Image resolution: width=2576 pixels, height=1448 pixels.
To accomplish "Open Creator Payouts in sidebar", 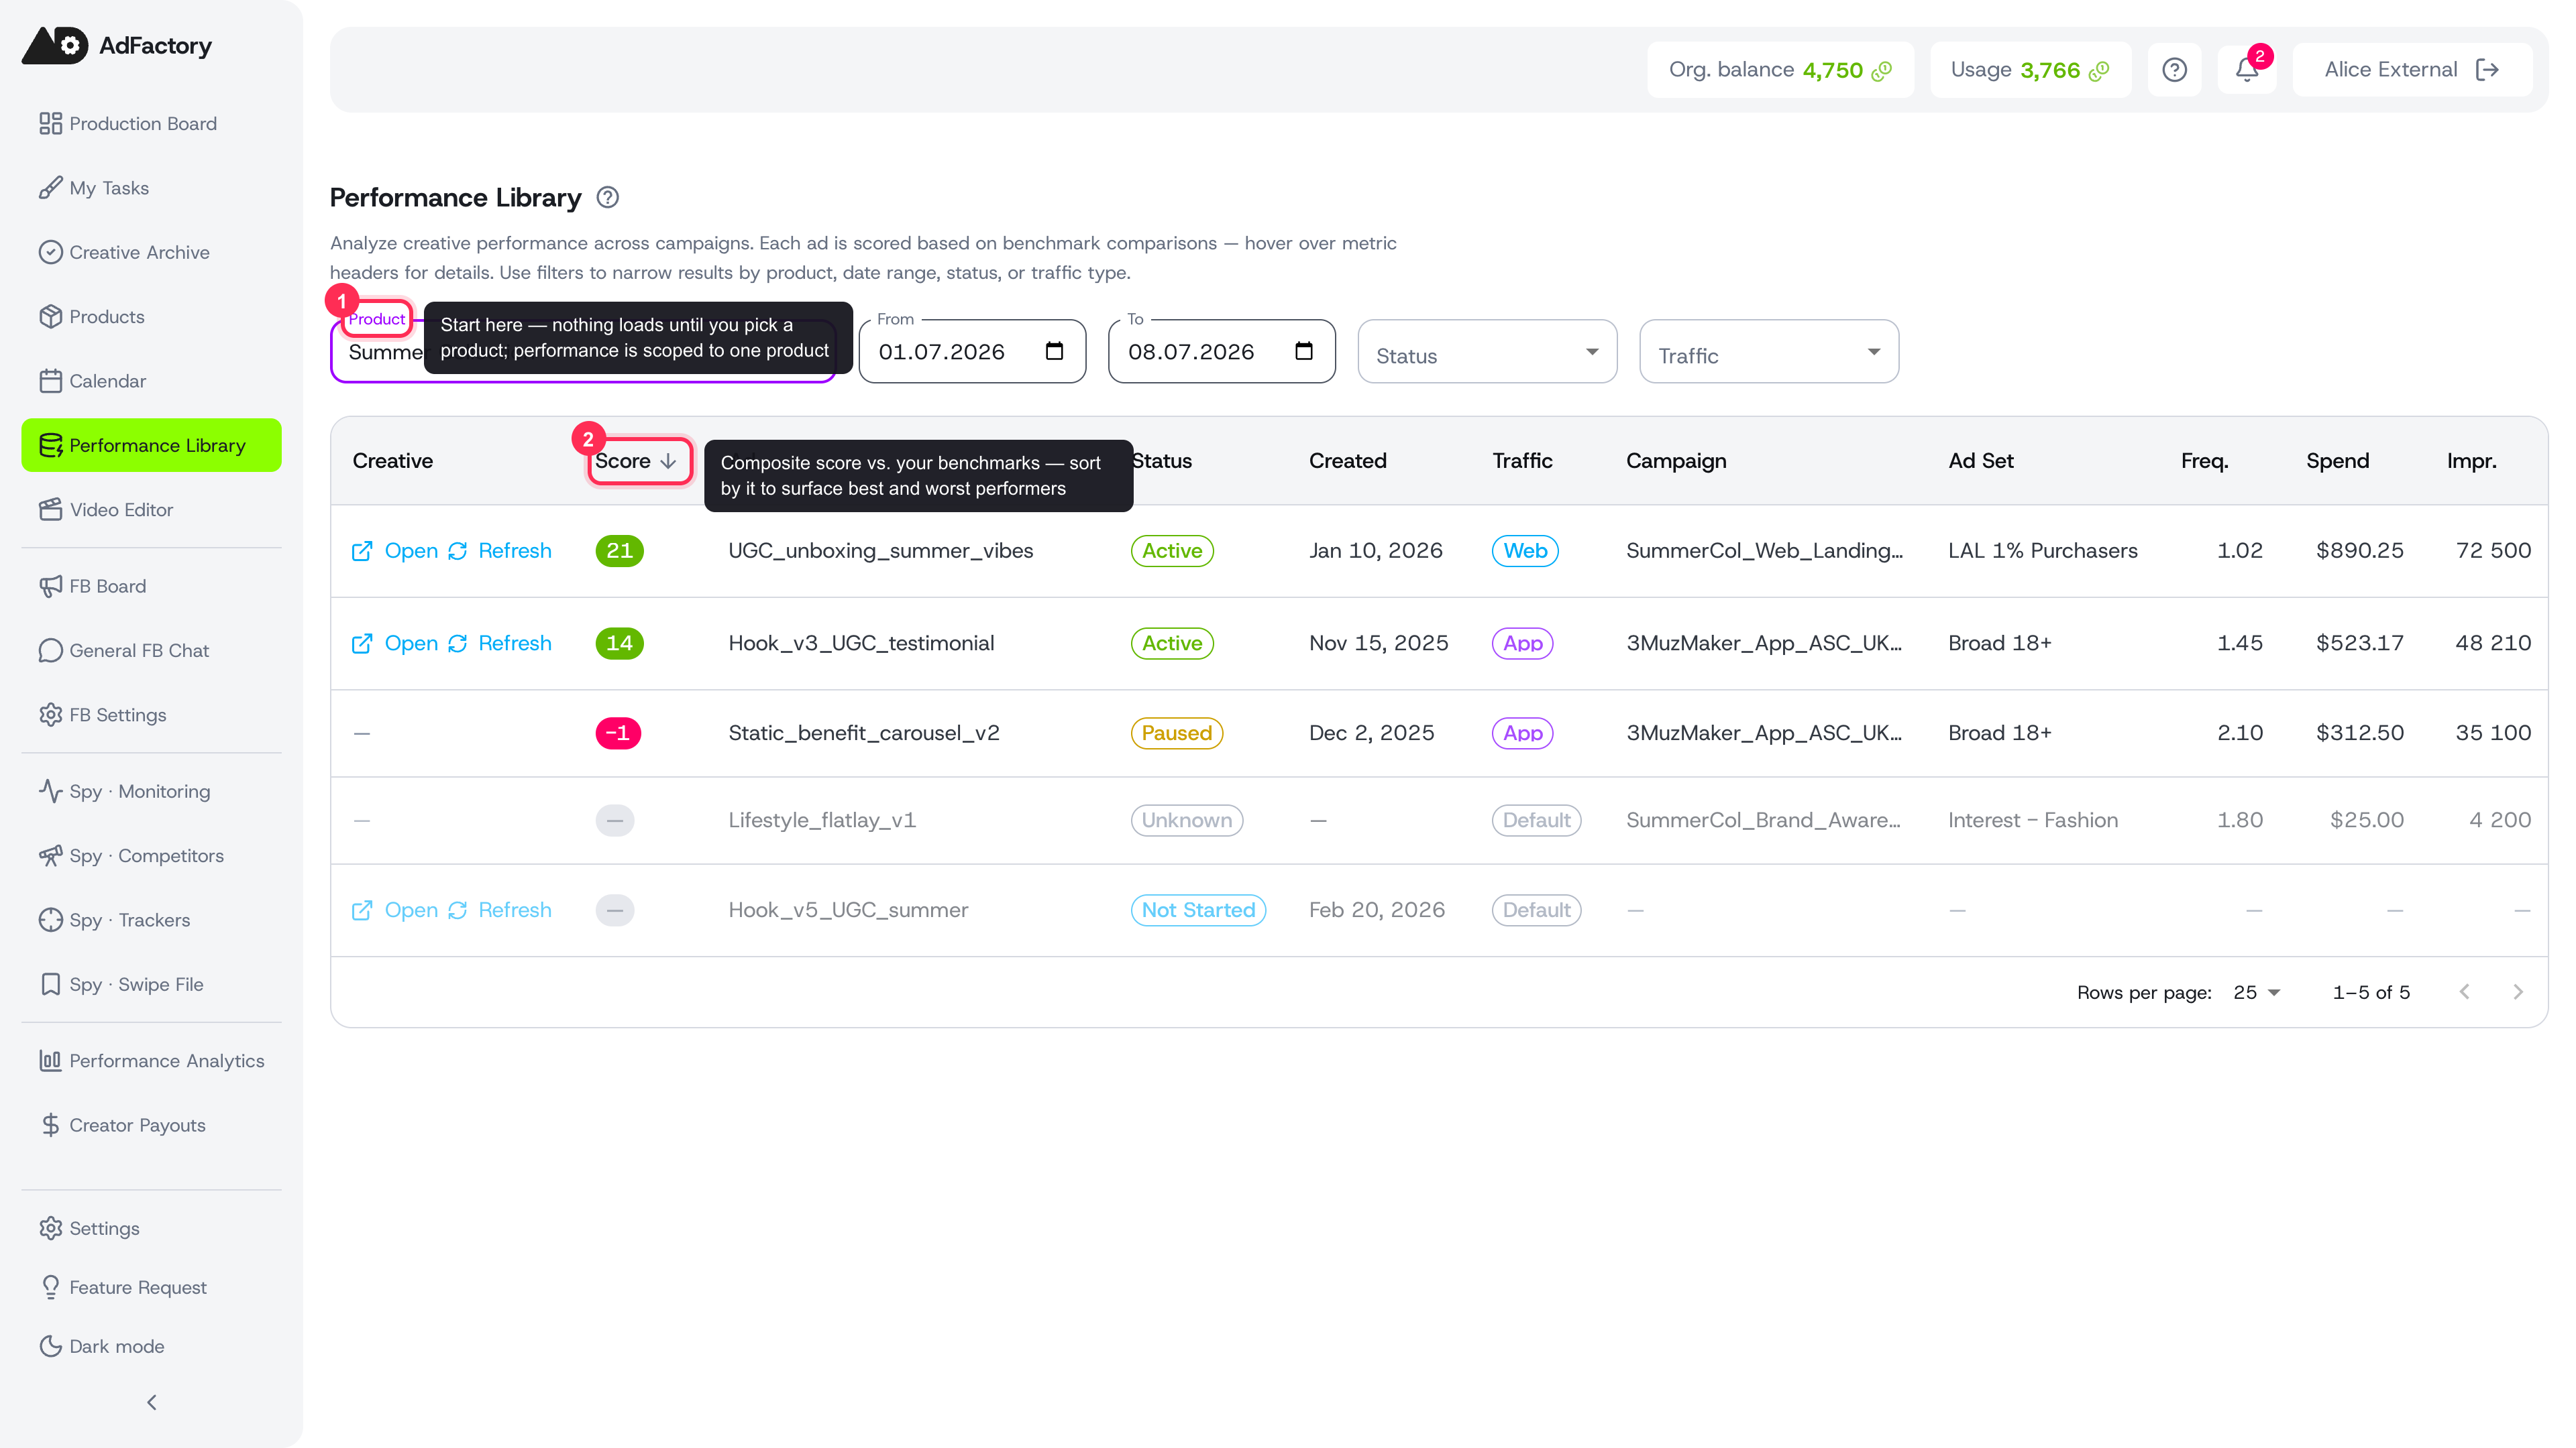I will point(151,1126).
